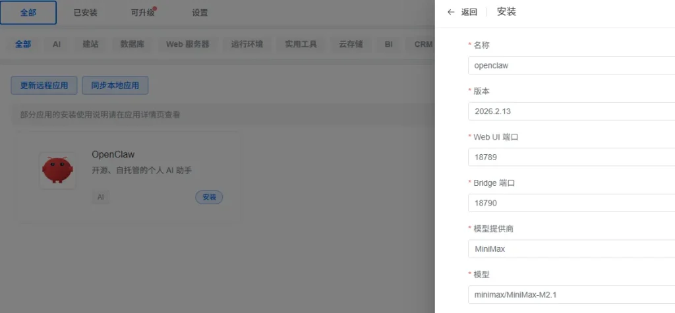
Task: Click the 名称 input field with openclaw
Action: (x=572, y=65)
